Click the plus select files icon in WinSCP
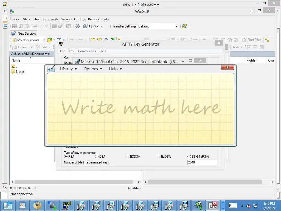The height and width of the screenshot is (211, 281). pyautogui.click(x=249, y=47)
